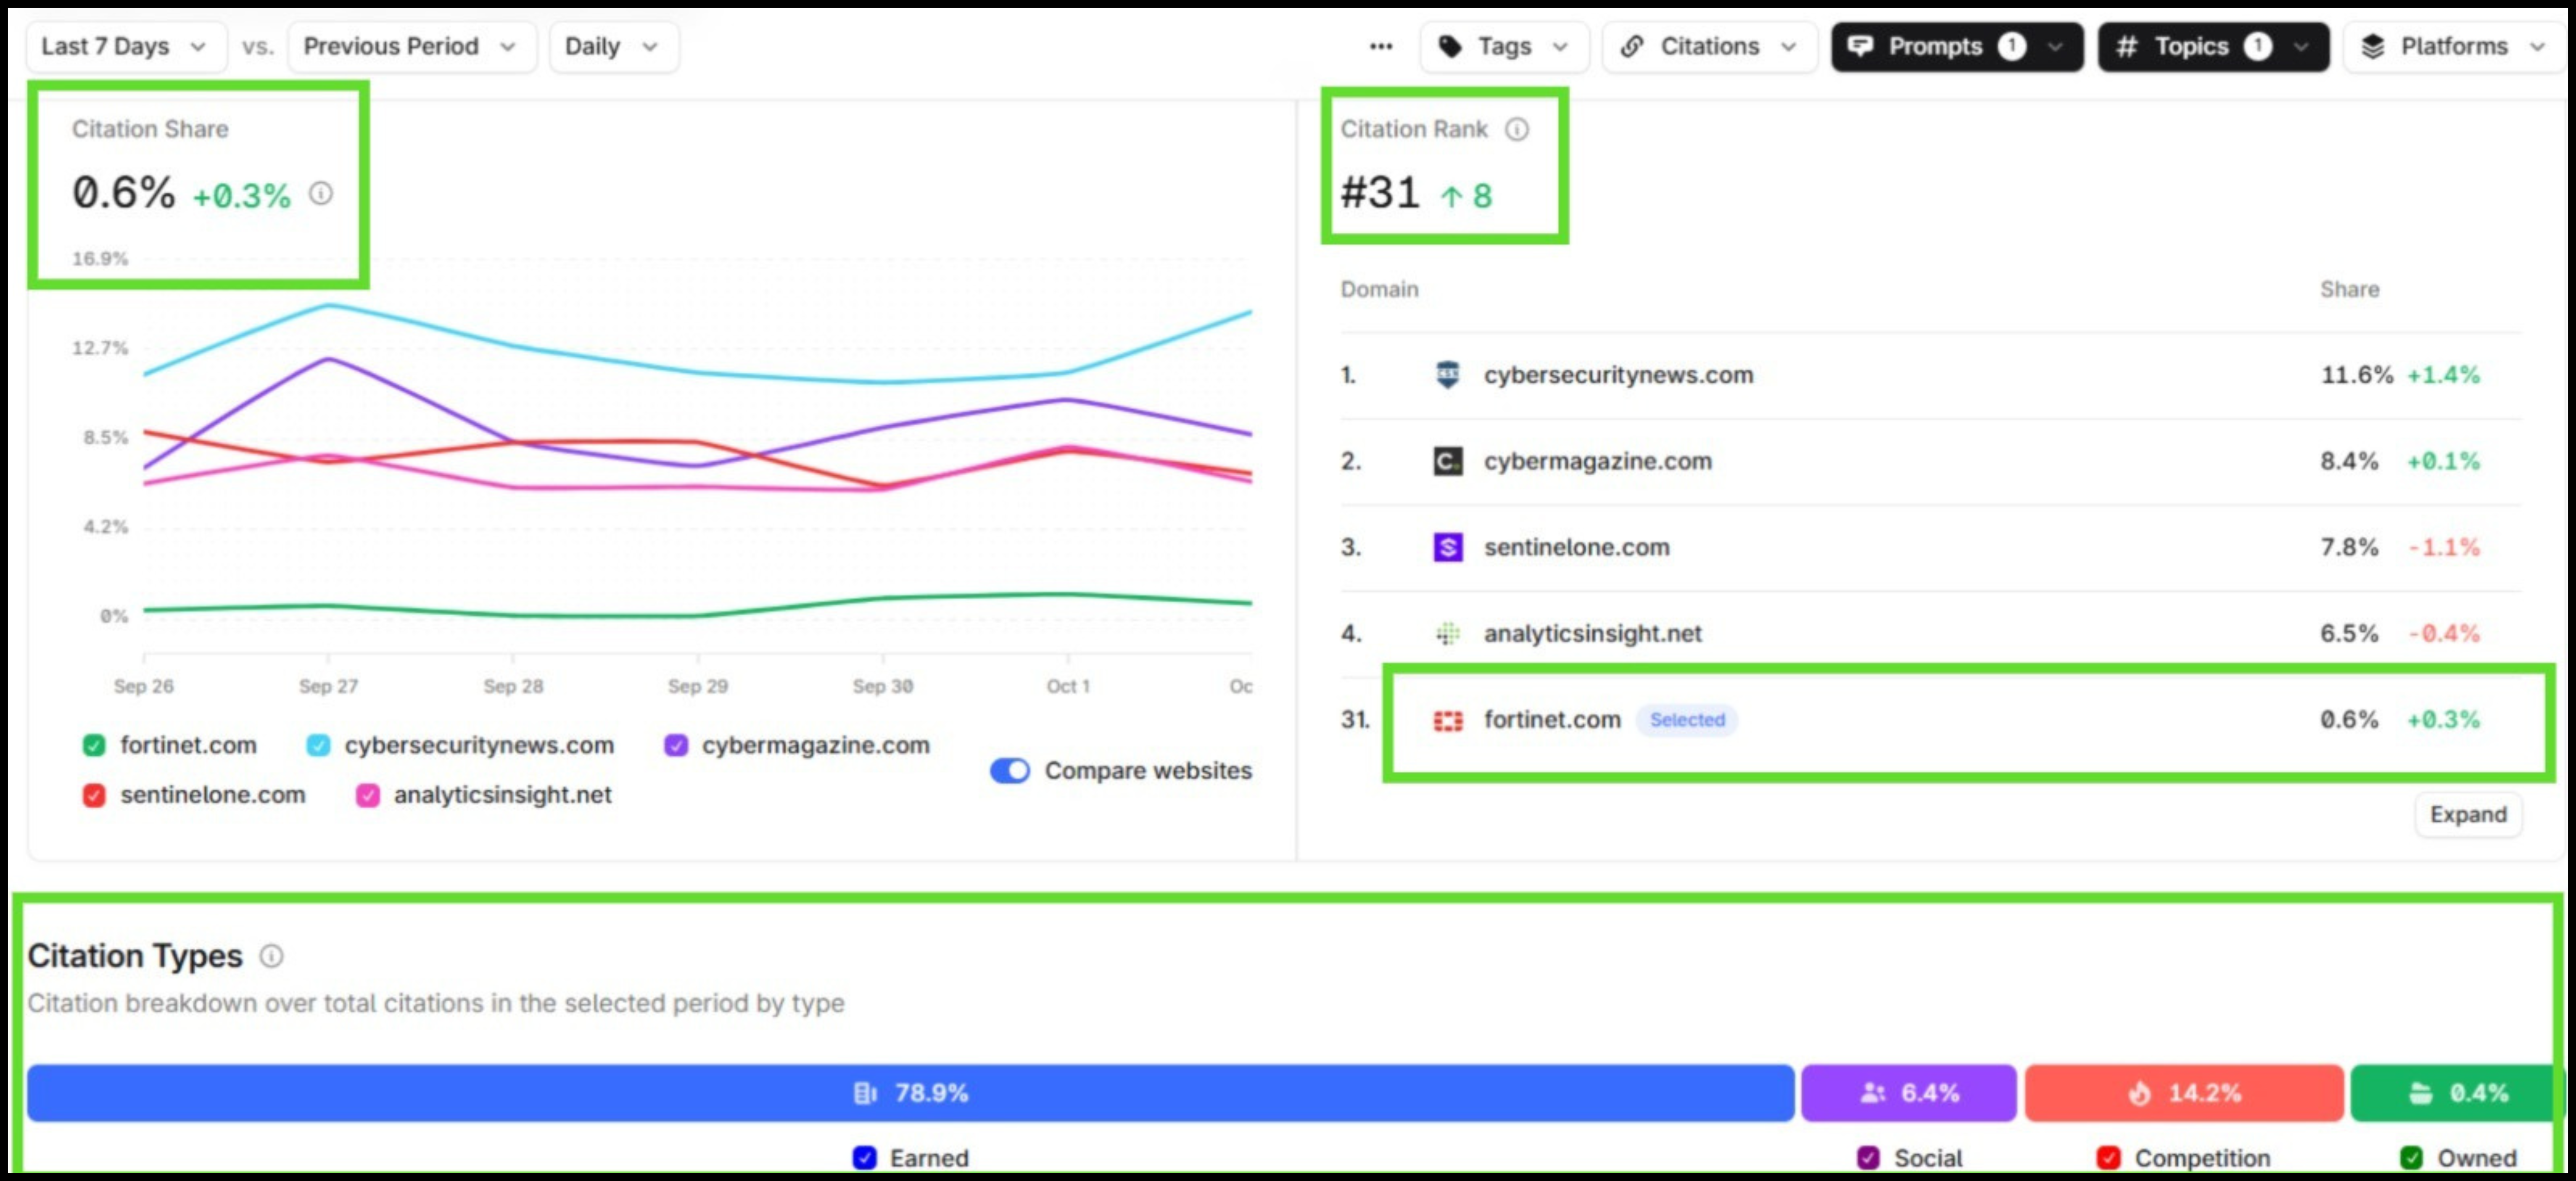
Task: Open the Previous Period comparison dropdown
Action: point(410,46)
